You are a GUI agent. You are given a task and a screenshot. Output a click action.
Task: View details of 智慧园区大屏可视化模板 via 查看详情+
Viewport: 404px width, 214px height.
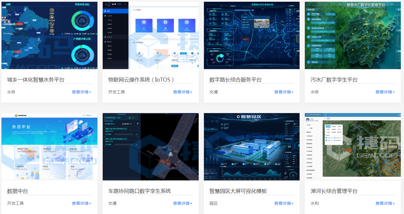coord(284,203)
